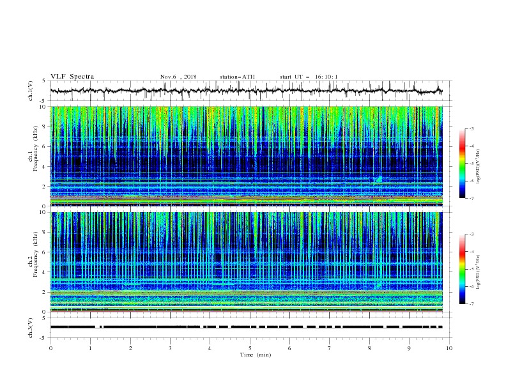Screen dimensions: 506x391
Task: Click time axis tick label '4'
Action: (210, 348)
